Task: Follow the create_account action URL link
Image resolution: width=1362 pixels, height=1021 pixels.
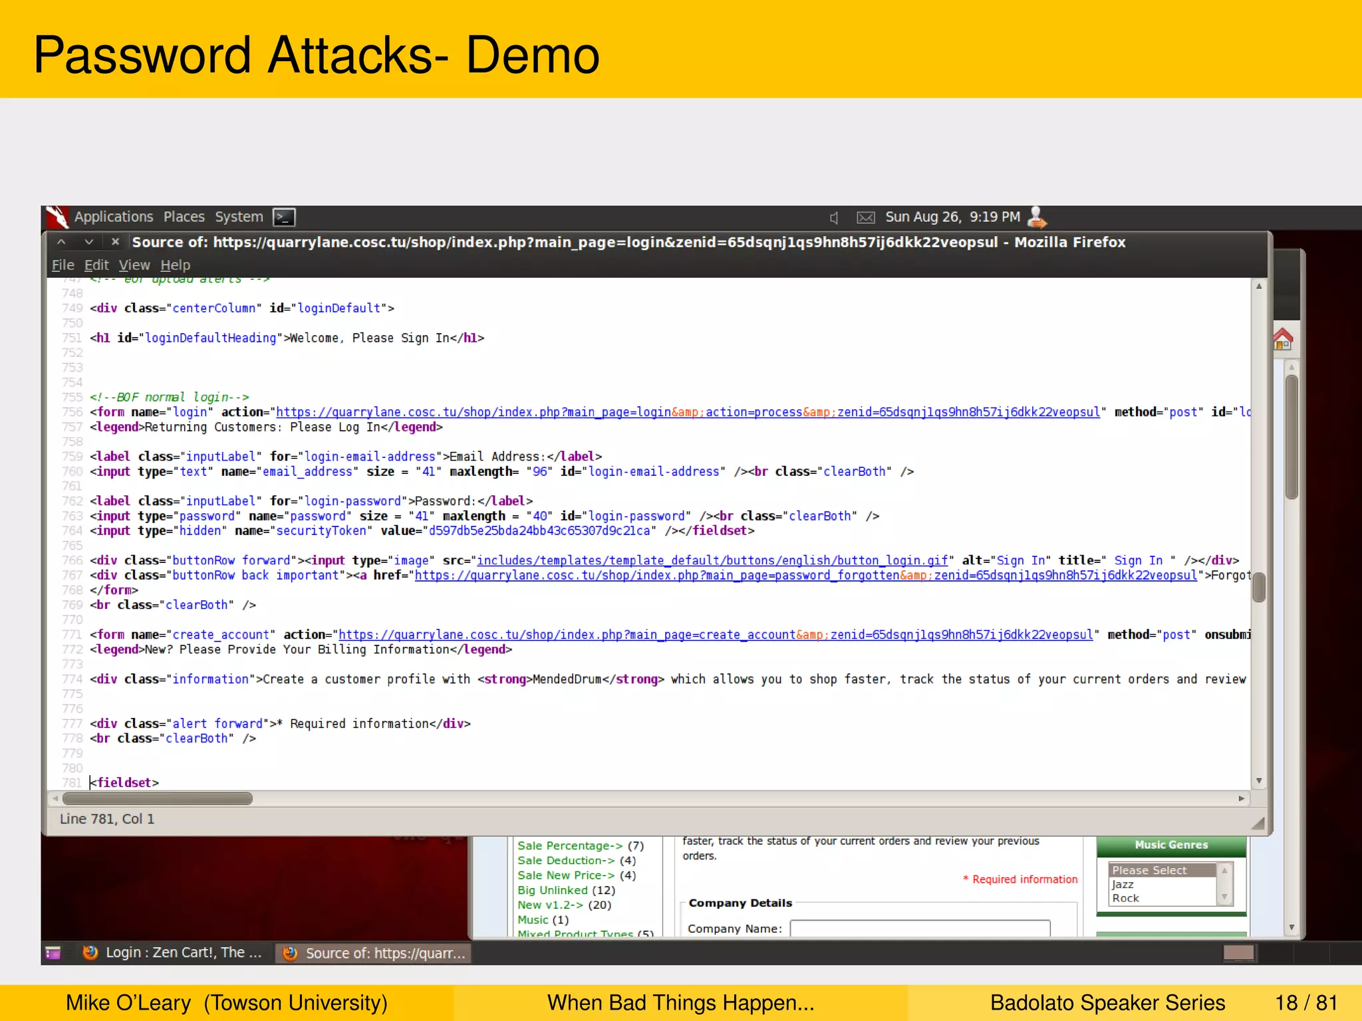Action: [716, 635]
